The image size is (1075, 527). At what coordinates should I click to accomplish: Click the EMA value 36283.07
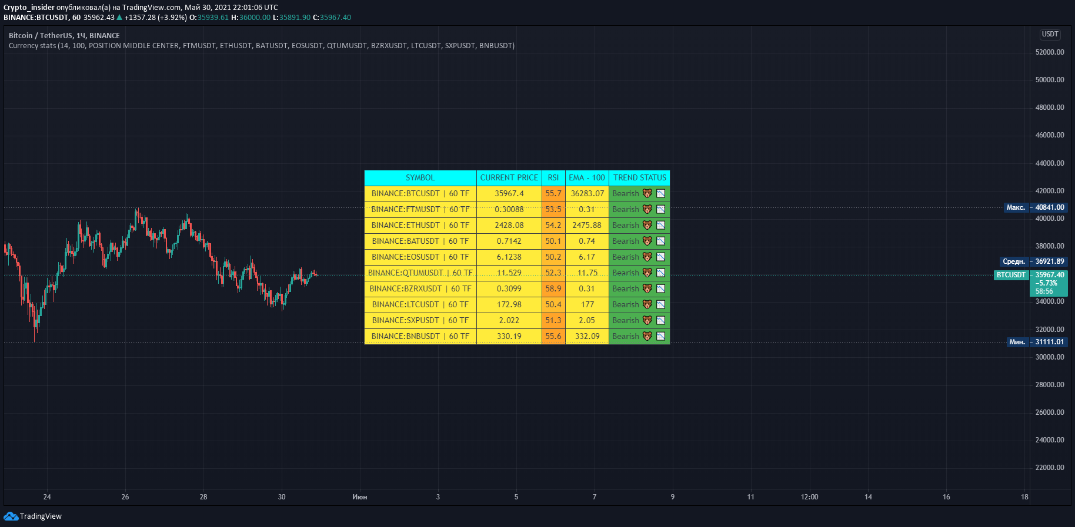click(x=587, y=193)
